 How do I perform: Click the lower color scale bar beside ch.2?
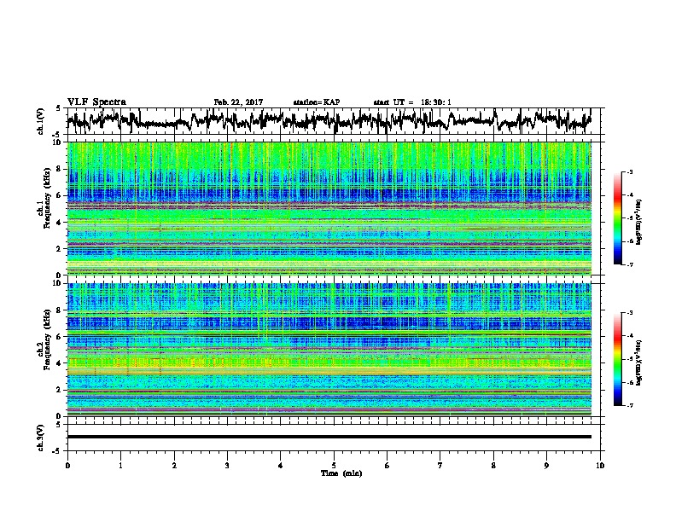(x=617, y=359)
